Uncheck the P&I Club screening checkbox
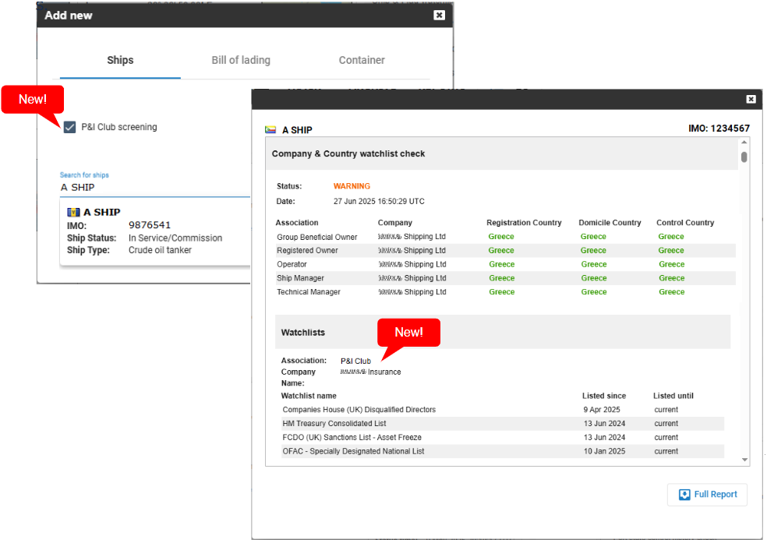Viewport: 767px width, 543px height. click(x=69, y=127)
